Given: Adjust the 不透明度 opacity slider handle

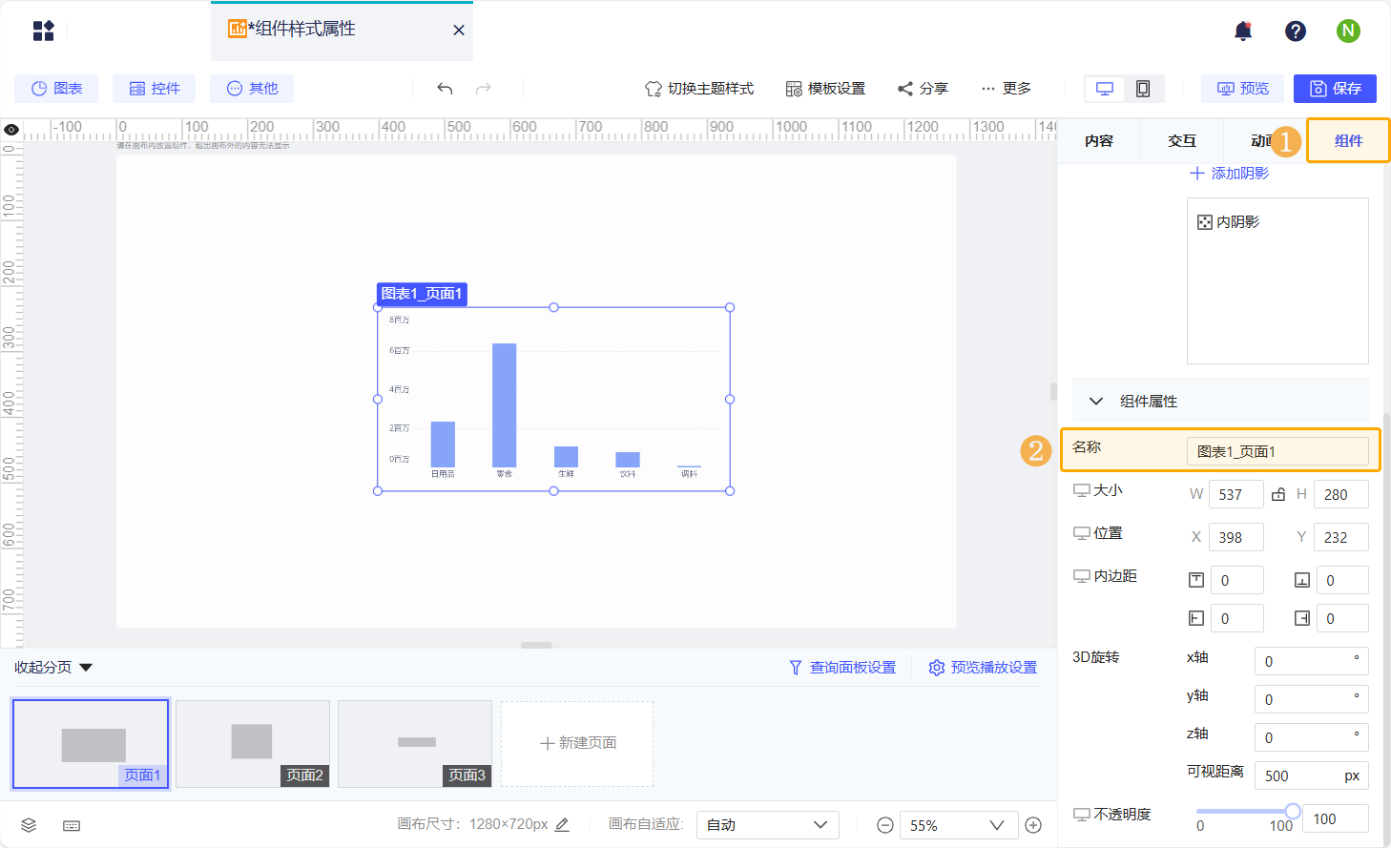Looking at the screenshot, I should tap(1292, 811).
